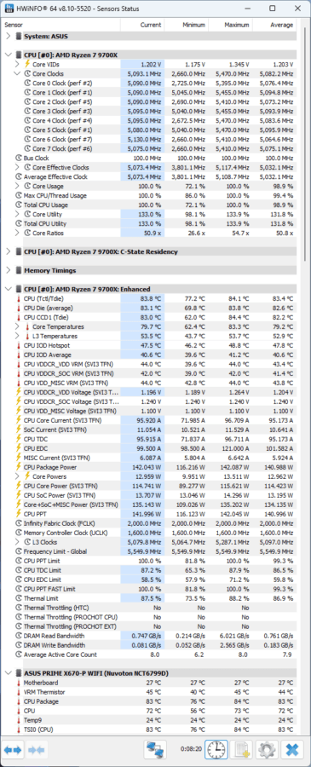This screenshot has height=767, width=311.
Task: Click the Maximum column header
Action: pyautogui.click(x=230, y=25)
